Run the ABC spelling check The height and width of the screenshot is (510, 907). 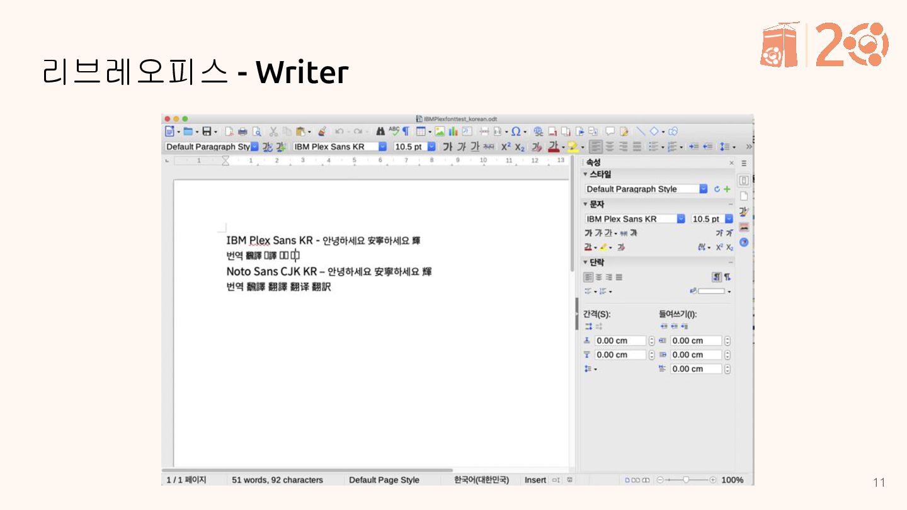[394, 131]
